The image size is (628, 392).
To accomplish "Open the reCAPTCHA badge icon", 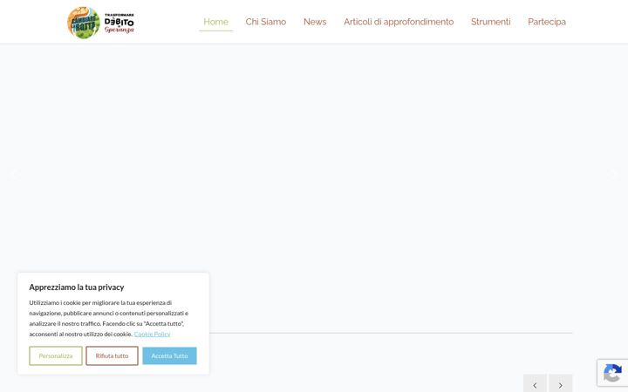I will pyautogui.click(x=612, y=373).
